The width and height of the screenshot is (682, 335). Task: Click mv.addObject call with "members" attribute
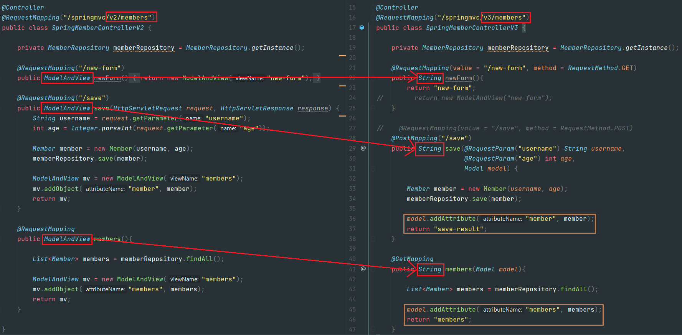pyautogui.click(x=119, y=289)
